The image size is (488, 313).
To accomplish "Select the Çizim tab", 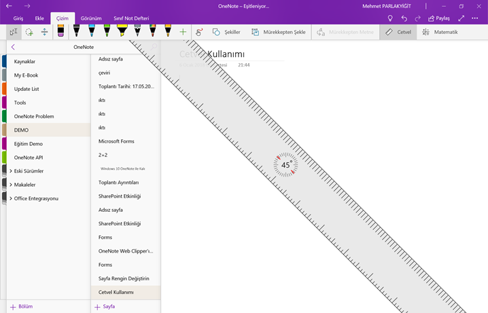I will pyautogui.click(x=63, y=18).
